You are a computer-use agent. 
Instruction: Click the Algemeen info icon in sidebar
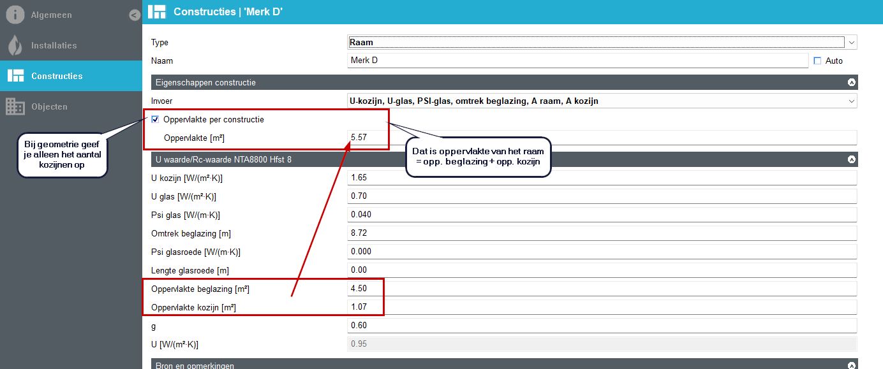15,15
